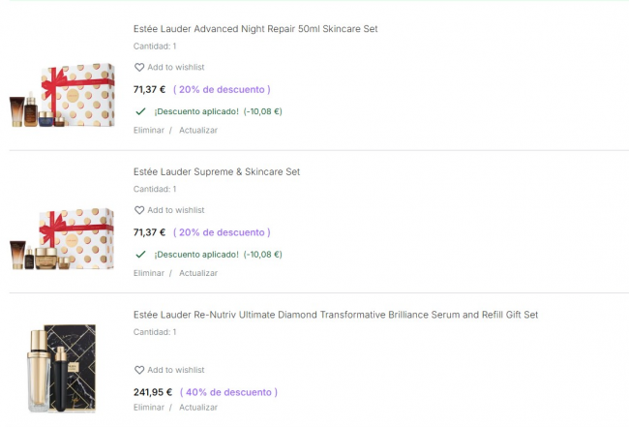The height and width of the screenshot is (427, 629).
Task: Click heart icon for Advanced Night Repair set
Action: (x=139, y=68)
